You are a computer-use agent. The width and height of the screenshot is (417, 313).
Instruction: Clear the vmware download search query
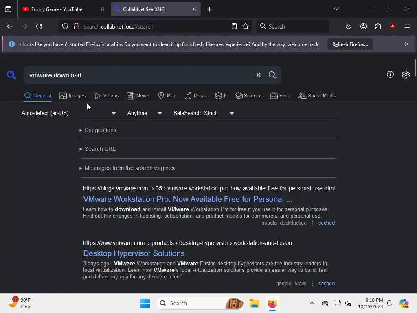coord(258,75)
